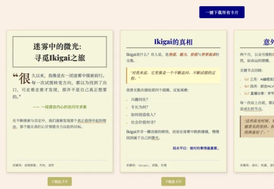The image size is (274, 189).
Task: Download the 迷雾中的微光 card
Action: click(x=60, y=181)
